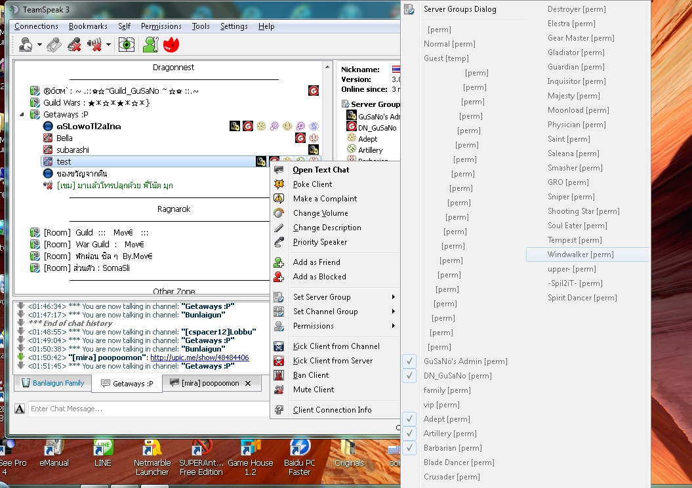692x488 pixels.
Task: Open the Server Groups Dialog entry
Action: click(460, 9)
